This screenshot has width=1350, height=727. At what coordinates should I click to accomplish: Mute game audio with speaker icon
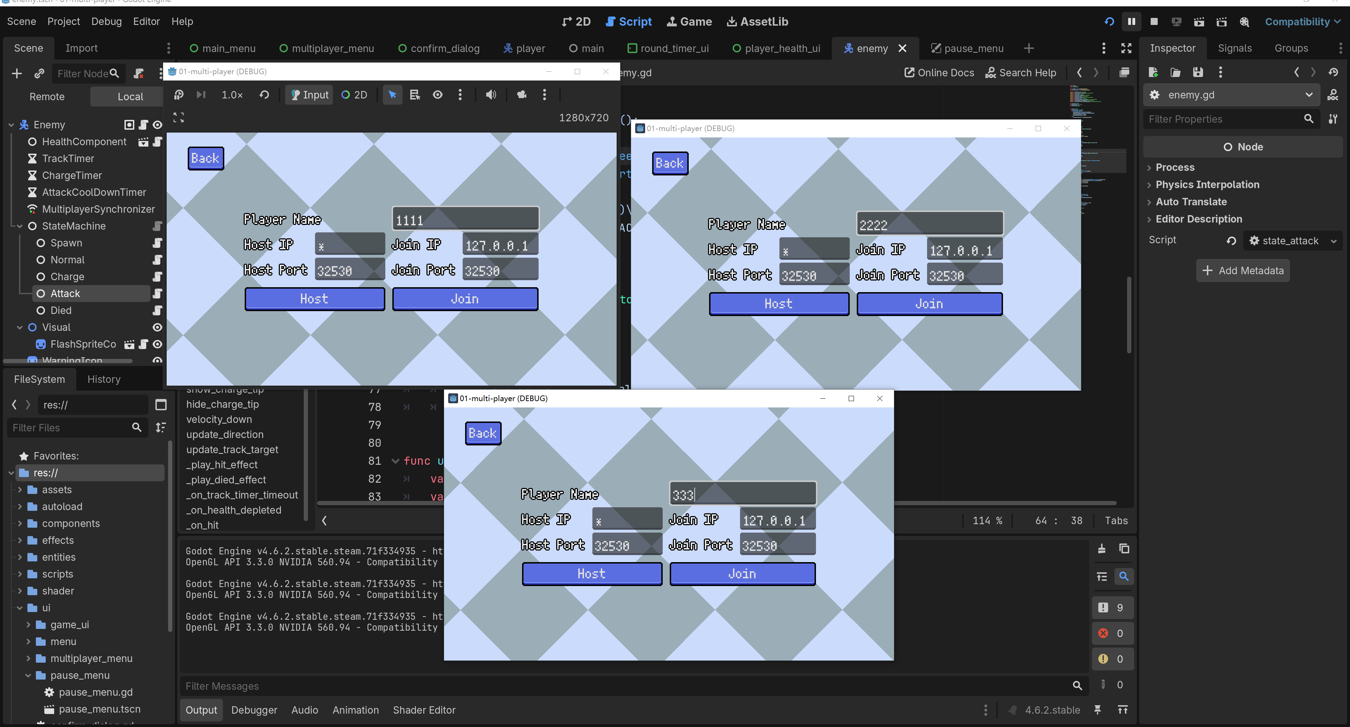pyautogui.click(x=490, y=95)
